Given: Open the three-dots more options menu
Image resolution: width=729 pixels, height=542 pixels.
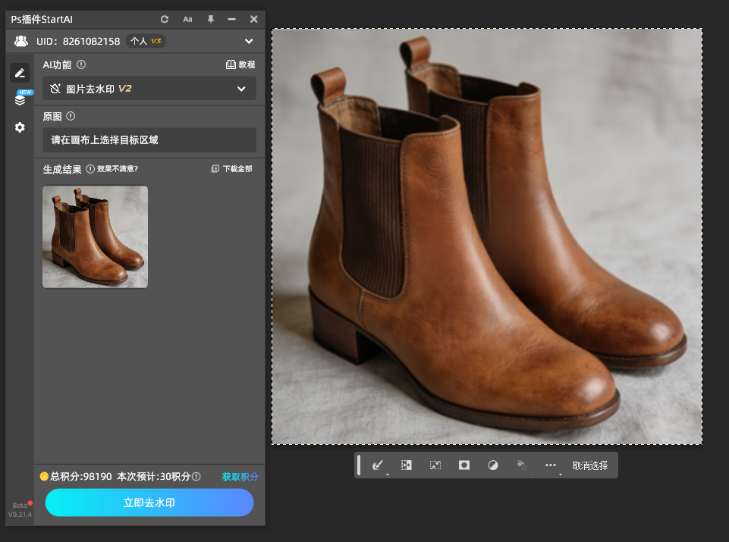Looking at the screenshot, I should (551, 465).
